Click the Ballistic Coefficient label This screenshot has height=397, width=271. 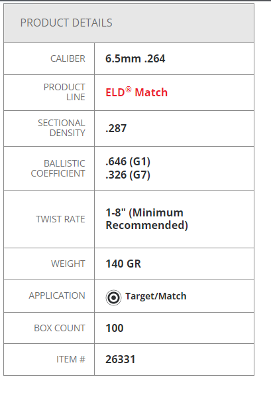(58, 169)
